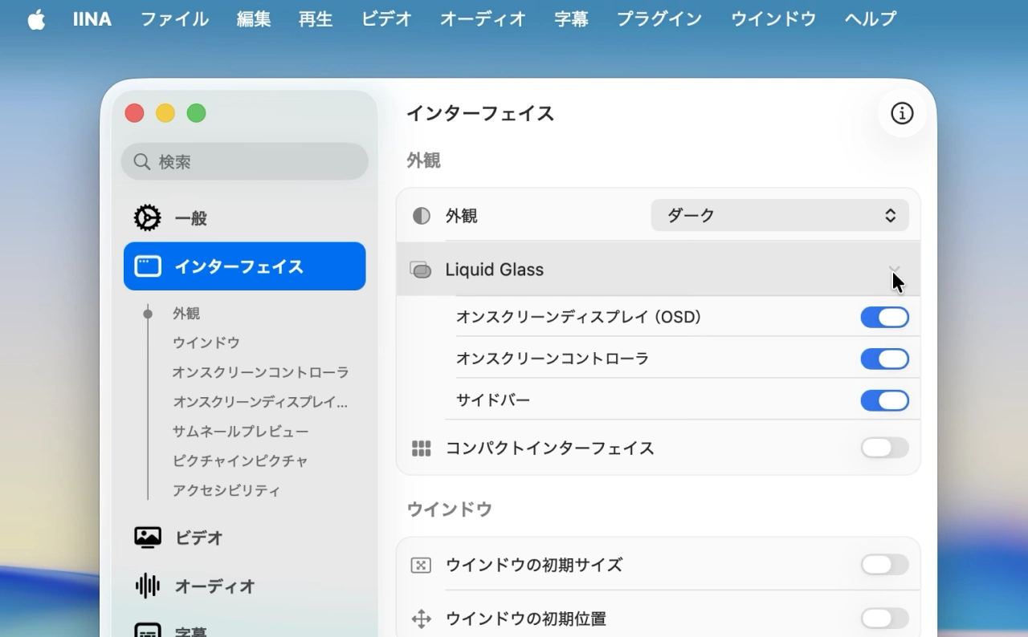The image size is (1028, 637).
Task: Collapse the Liquid Glass row chevron
Action: 894,270
